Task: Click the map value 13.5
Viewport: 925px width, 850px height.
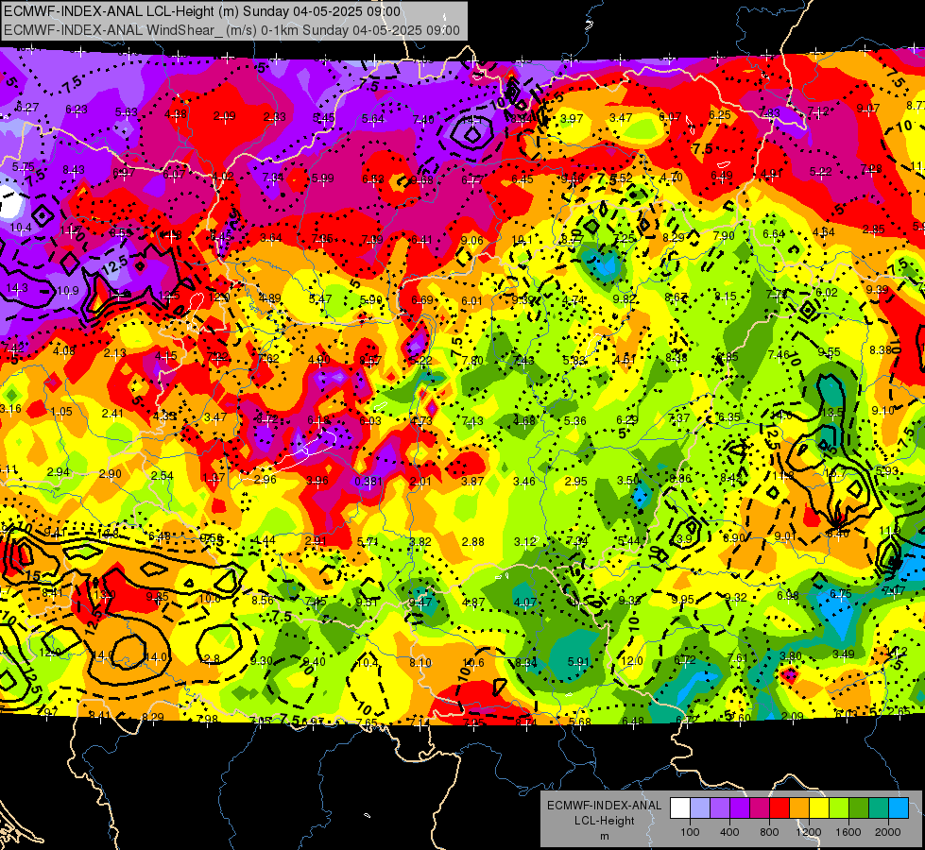Action: pos(831,412)
